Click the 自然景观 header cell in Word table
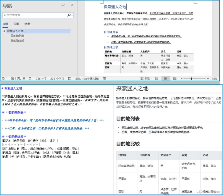 pos(126,52)
